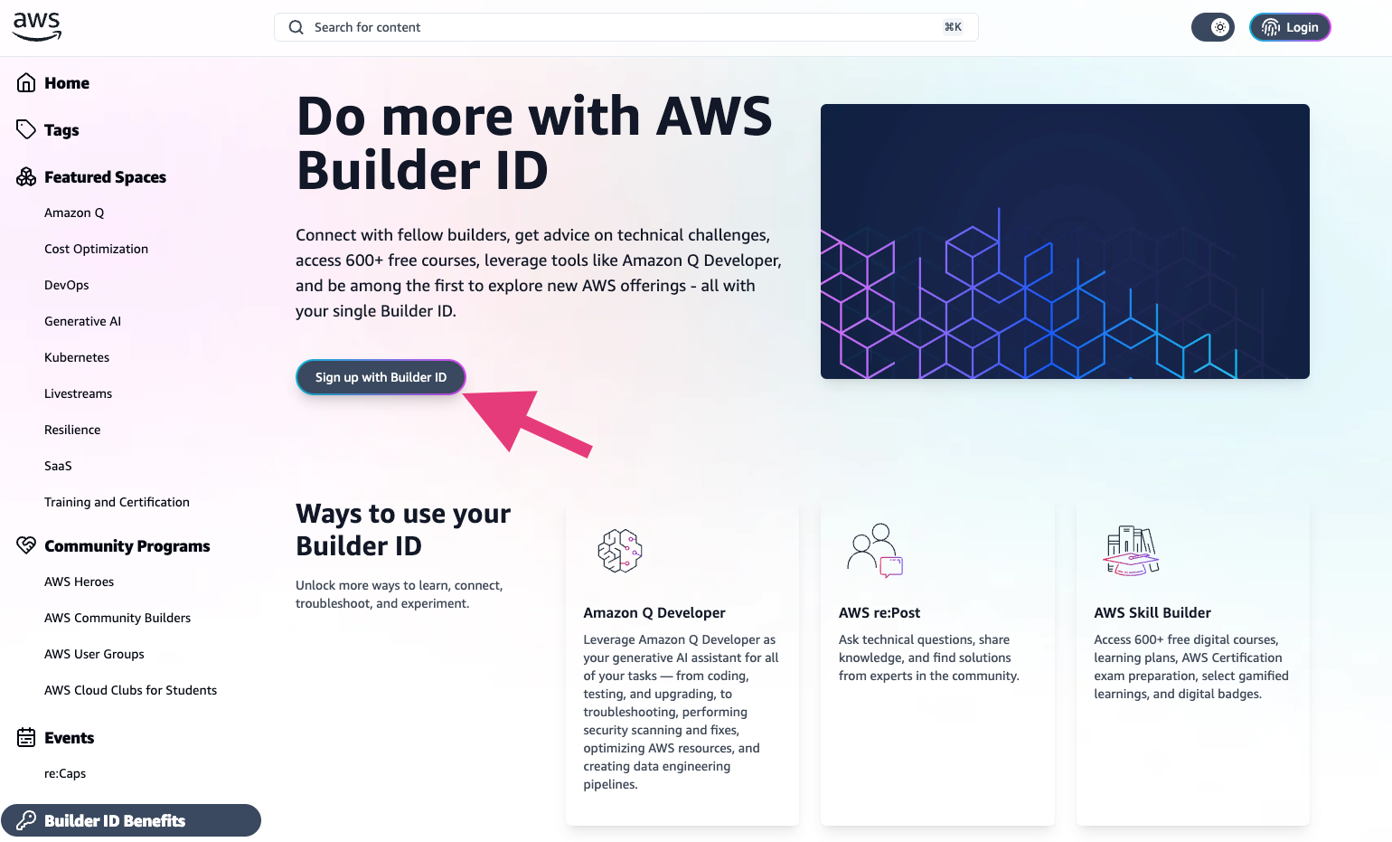Viewport: 1392px width, 842px height.
Task: Click 'Ask technical questions, share' description
Action: point(929,658)
